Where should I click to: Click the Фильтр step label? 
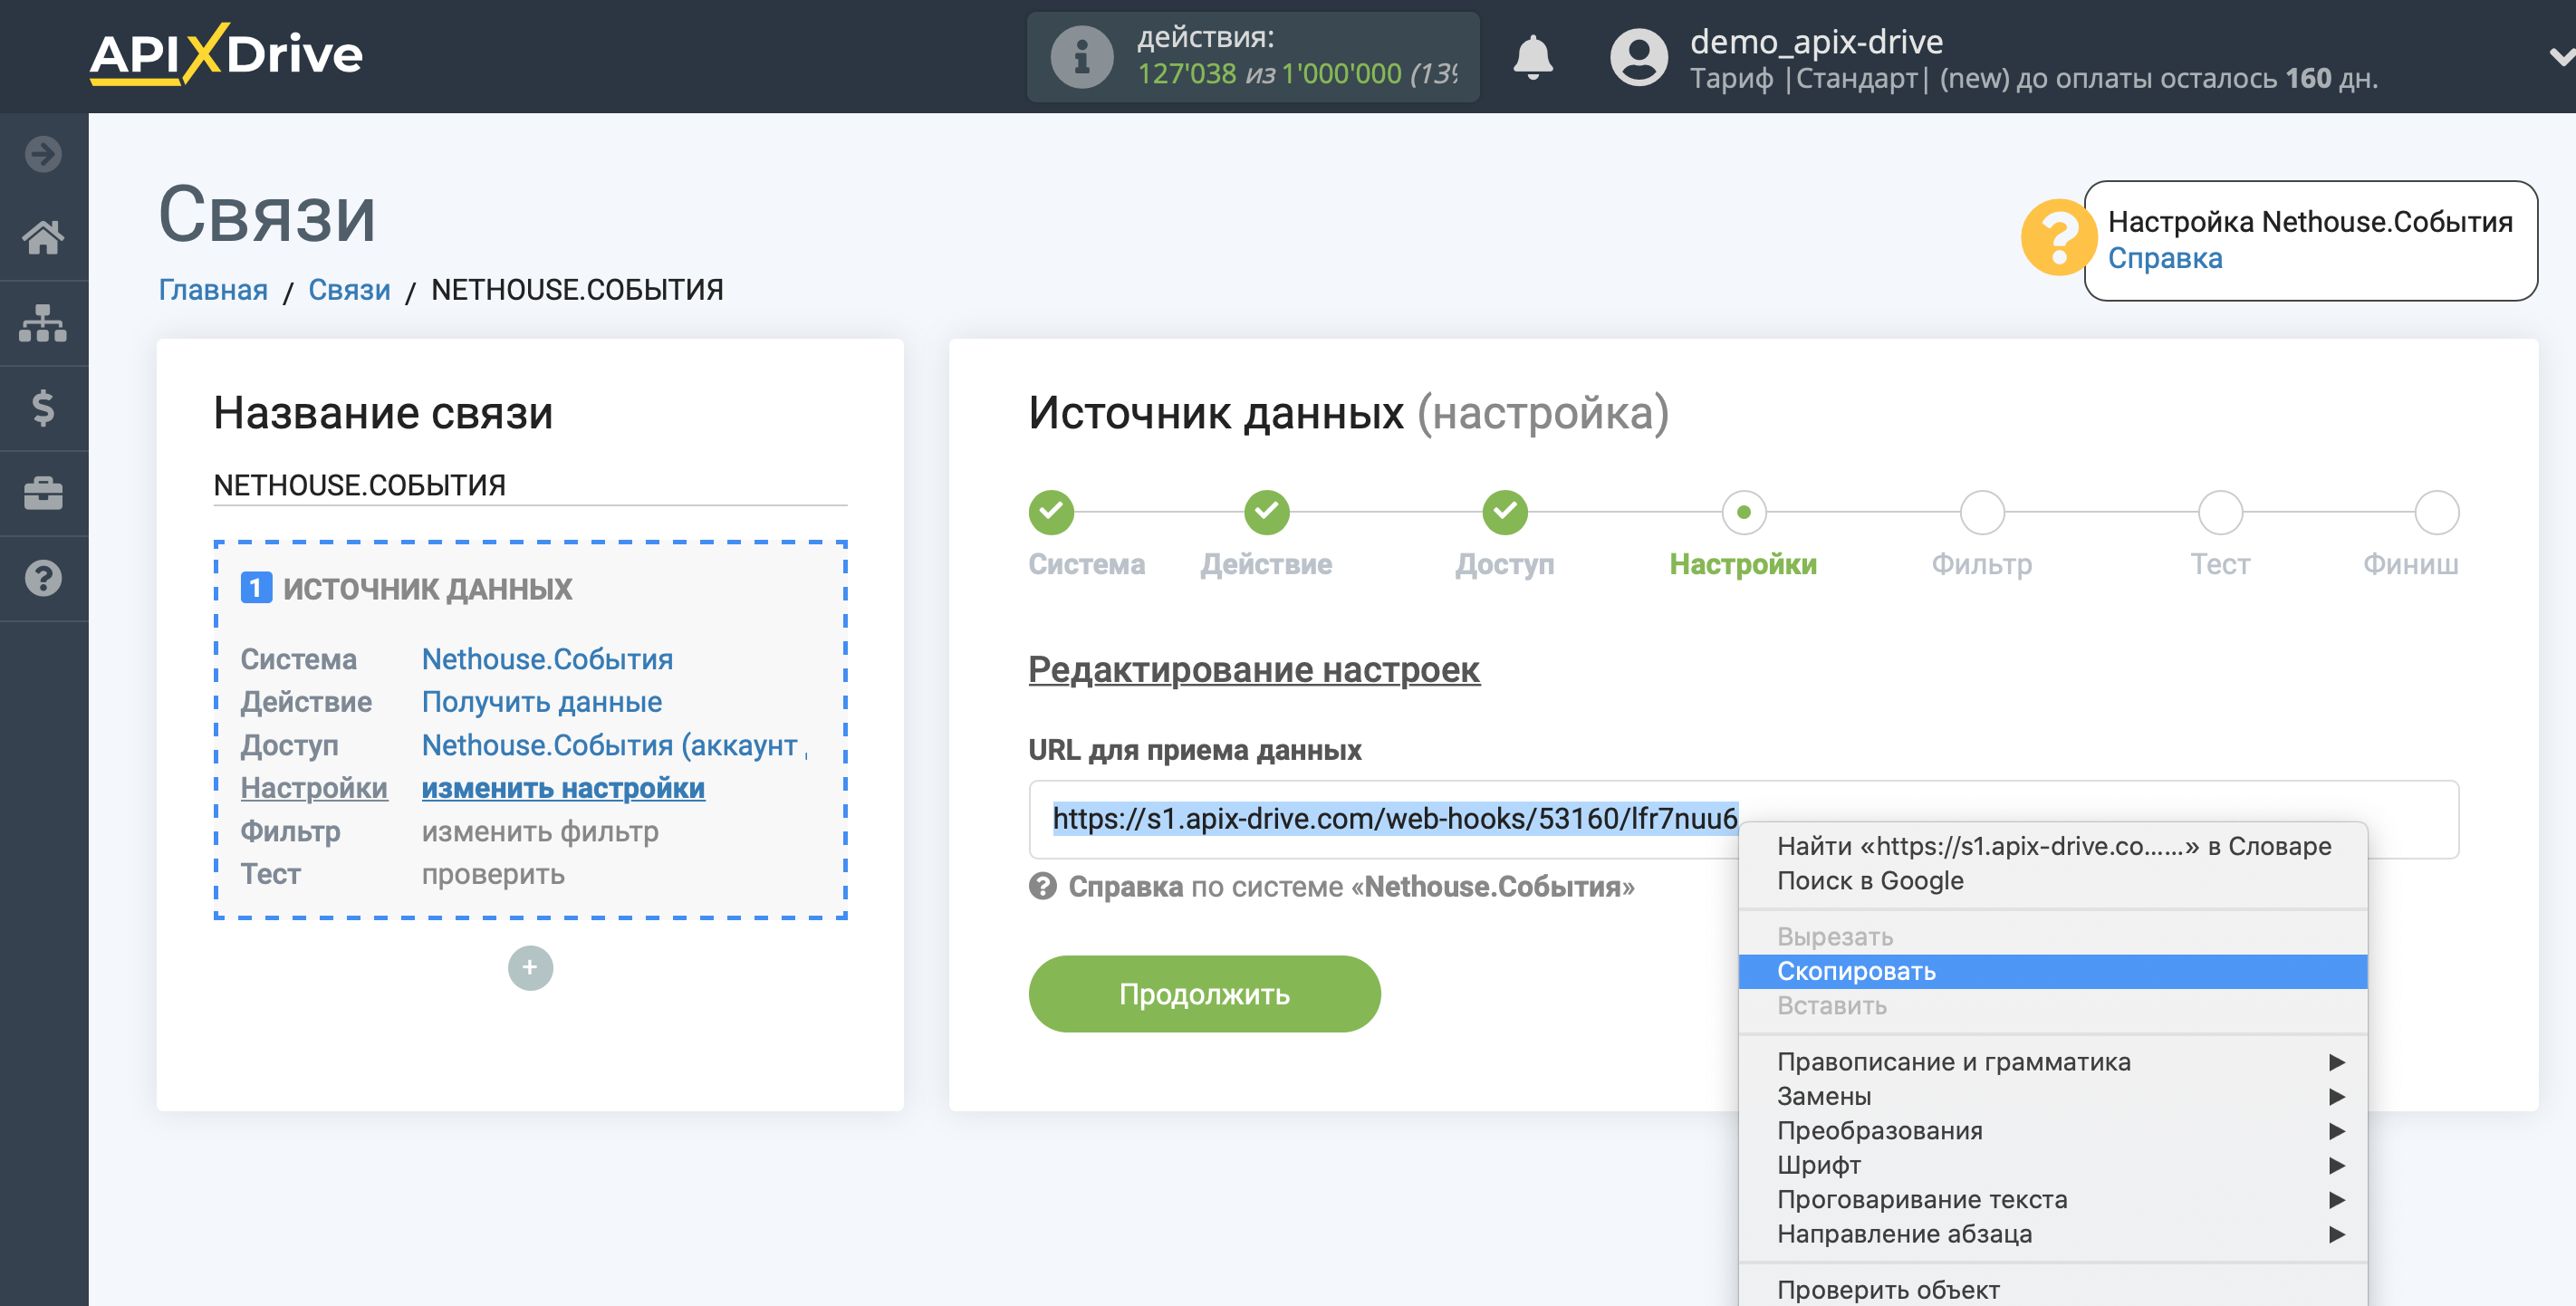click(x=1981, y=564)
